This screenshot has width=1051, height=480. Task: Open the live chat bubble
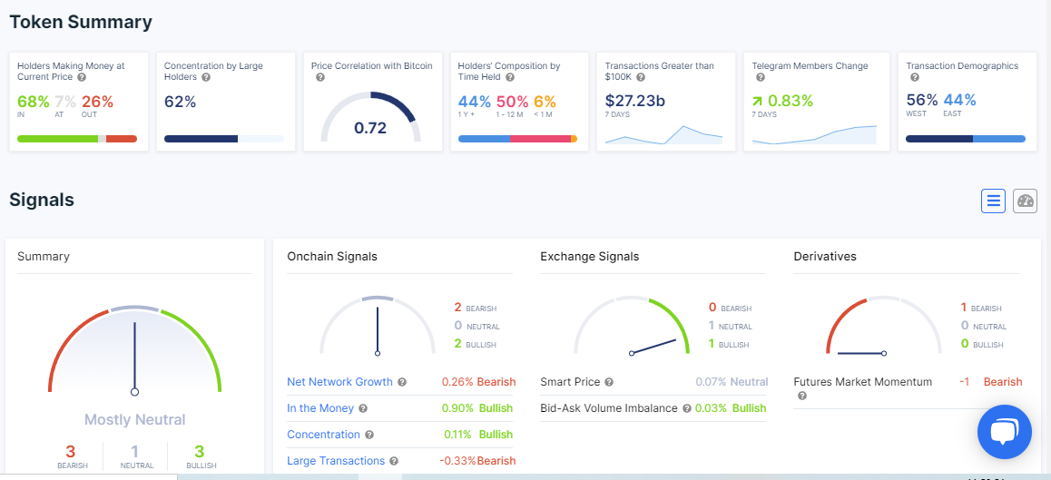1004,432
